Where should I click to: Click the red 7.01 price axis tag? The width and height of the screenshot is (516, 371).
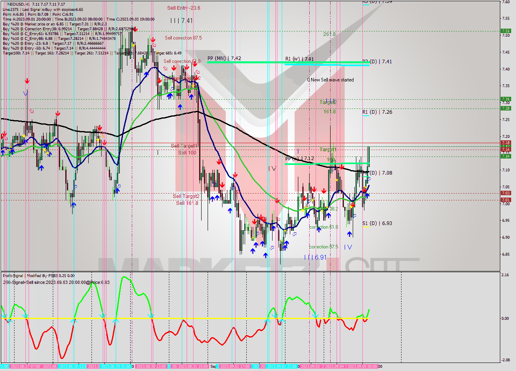pyautogui.click(x=506, y=200)
